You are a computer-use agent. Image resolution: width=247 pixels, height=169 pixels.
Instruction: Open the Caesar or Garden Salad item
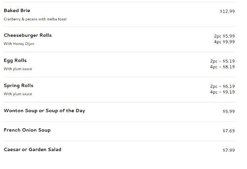click(32, 150)
